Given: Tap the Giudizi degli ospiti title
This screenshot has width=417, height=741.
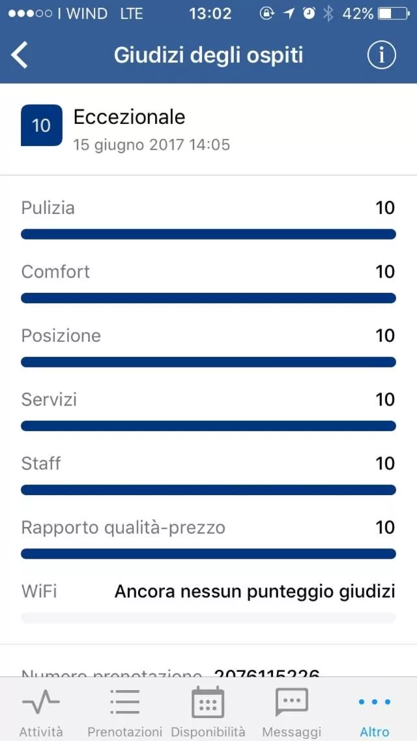Looking at the screenshot, I should (208, 55).
